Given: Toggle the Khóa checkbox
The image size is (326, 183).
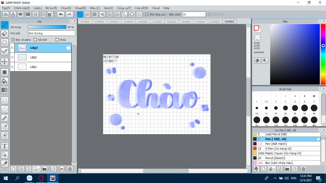Looking at the screenshot, I should 57,40.
